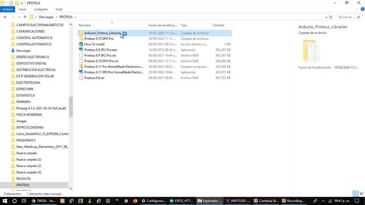
Task: Switch to large icons view layout
Action: tap(362, 194)
